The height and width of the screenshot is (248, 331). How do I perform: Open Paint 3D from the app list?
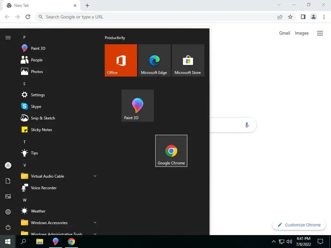(x=59, y=48)
